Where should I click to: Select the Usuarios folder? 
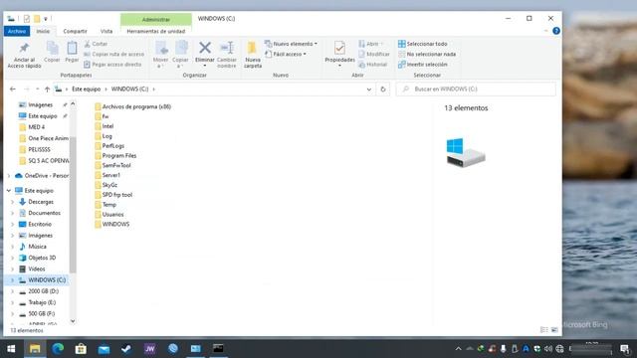tap(109, 215)
